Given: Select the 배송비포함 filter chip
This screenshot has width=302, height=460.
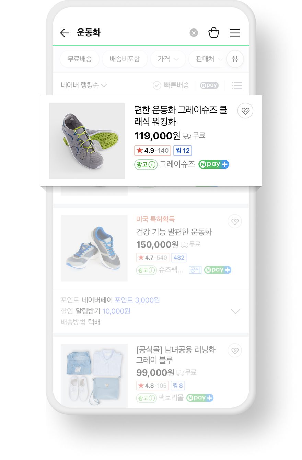Looking at the screenshot, I should pos(125,59).
